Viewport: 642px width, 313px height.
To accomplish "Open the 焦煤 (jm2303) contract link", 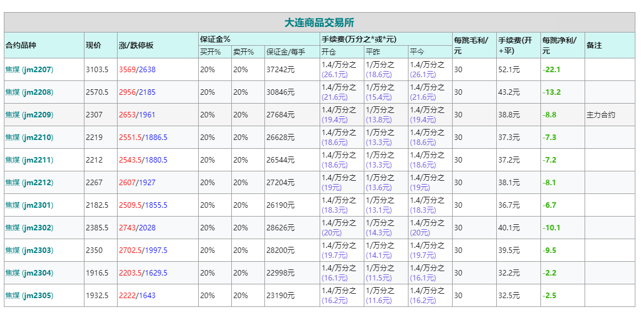I will point(29,251).
